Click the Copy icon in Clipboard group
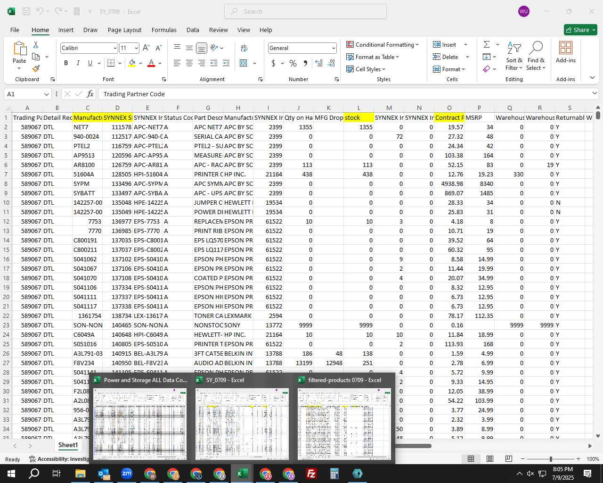603x483 pixels. pyautogui.click(x=36, y=57)
